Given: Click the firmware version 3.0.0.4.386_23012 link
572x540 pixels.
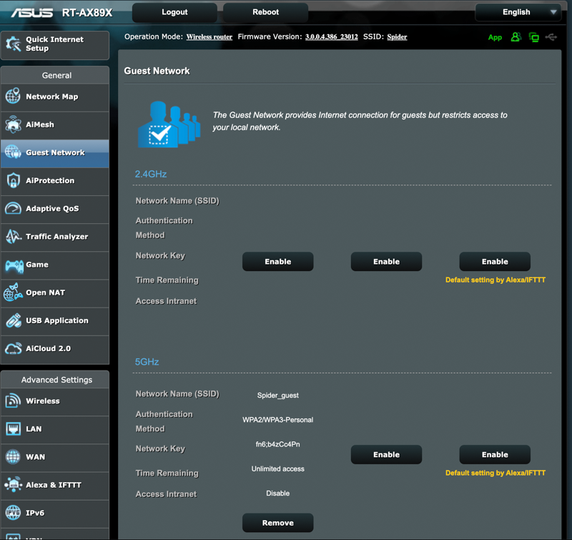Looking at the screenshot, I should [332, 37].
